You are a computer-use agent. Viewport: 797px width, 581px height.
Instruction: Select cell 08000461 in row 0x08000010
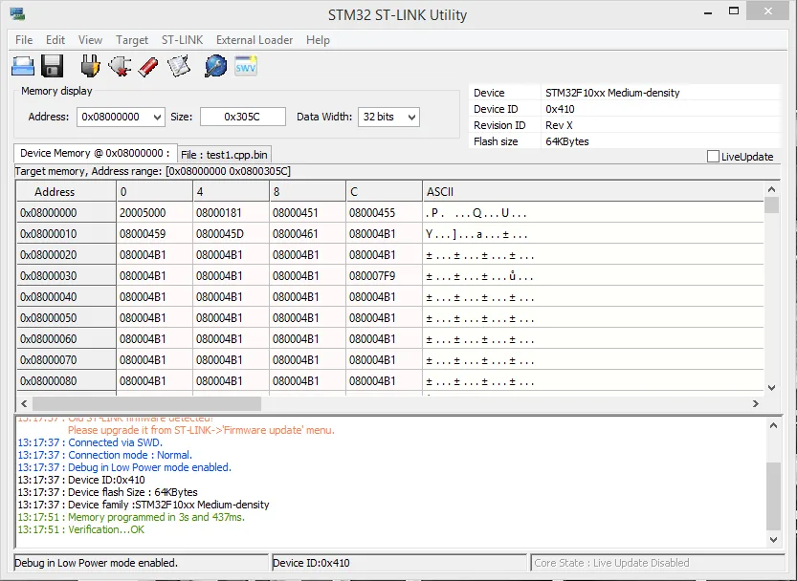click(307, 234)
